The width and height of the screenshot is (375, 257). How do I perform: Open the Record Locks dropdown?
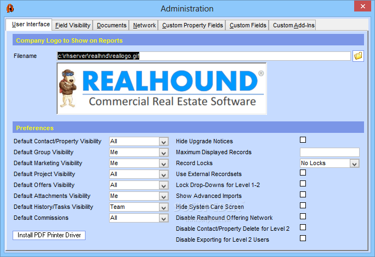coord(354,163)
